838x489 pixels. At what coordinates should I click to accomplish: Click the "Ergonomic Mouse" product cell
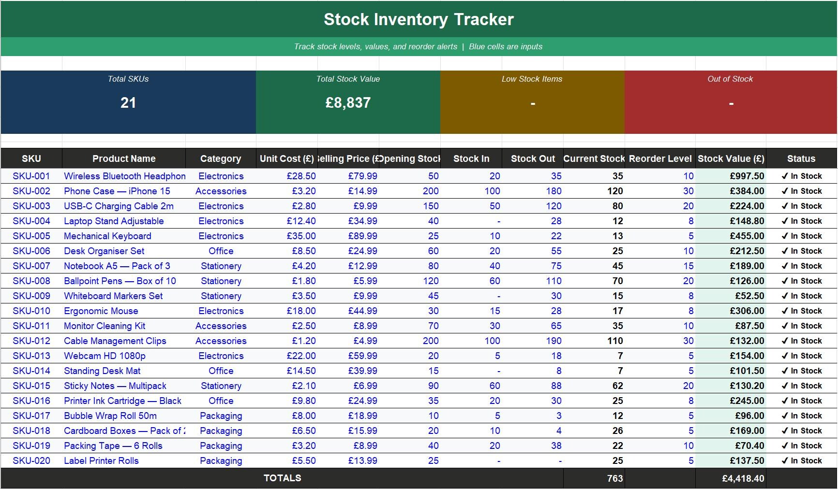[x=124, y=311]
